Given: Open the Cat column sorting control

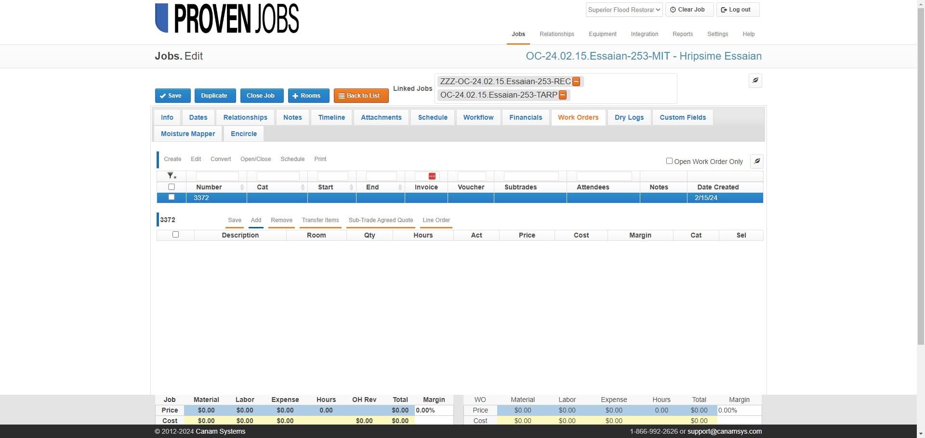Looking at the screenshot, I should (x=303, y=187).
